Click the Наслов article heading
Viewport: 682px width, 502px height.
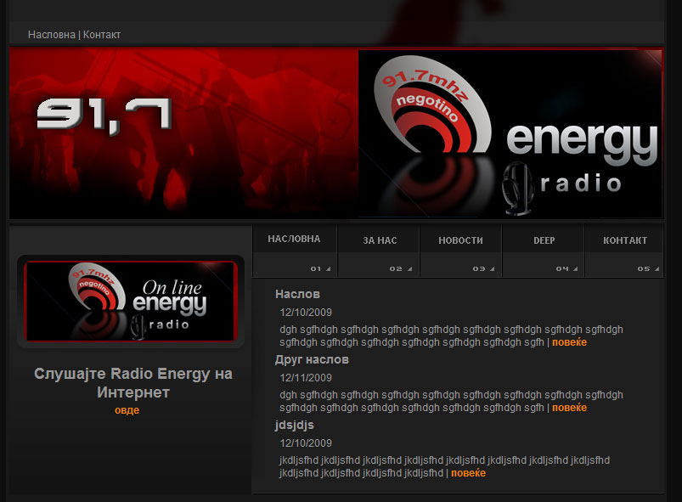tap(297, 294)
